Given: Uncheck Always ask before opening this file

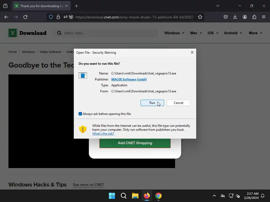Looking at the screenshot, I should pyautogui.click(x=80, y=114).
